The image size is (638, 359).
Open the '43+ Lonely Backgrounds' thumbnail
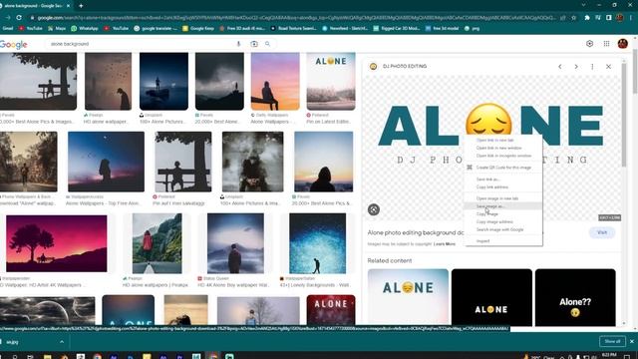click(317, 243)
